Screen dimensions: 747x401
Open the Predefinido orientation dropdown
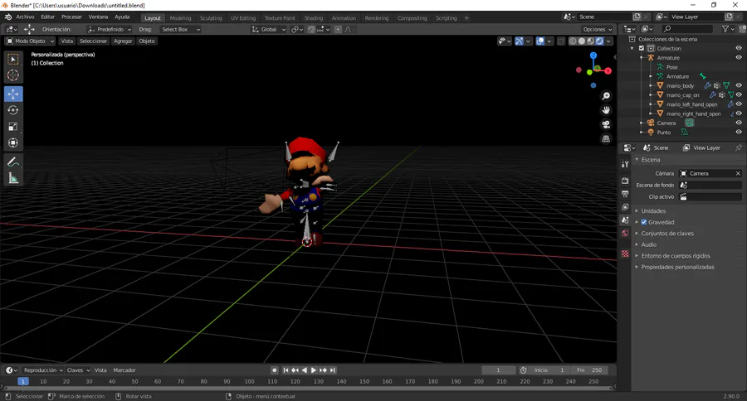click(110, 30)
